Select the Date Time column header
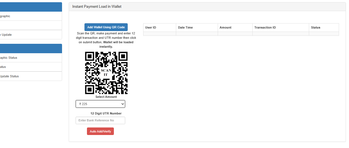The image size is (349, 148). pos(197,27)
